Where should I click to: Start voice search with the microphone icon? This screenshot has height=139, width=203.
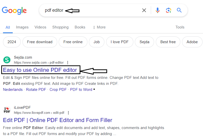[158, 10]
